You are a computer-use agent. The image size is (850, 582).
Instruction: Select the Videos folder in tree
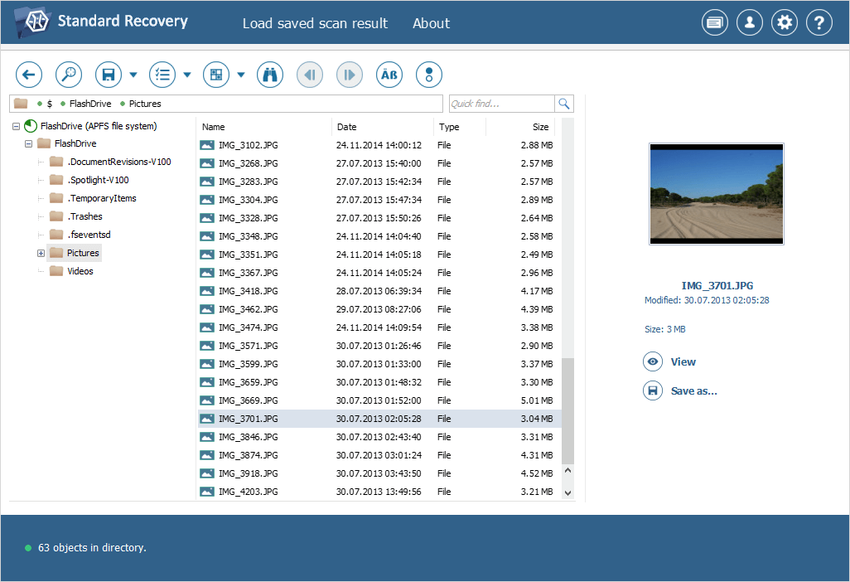click(x=80, y=271)
